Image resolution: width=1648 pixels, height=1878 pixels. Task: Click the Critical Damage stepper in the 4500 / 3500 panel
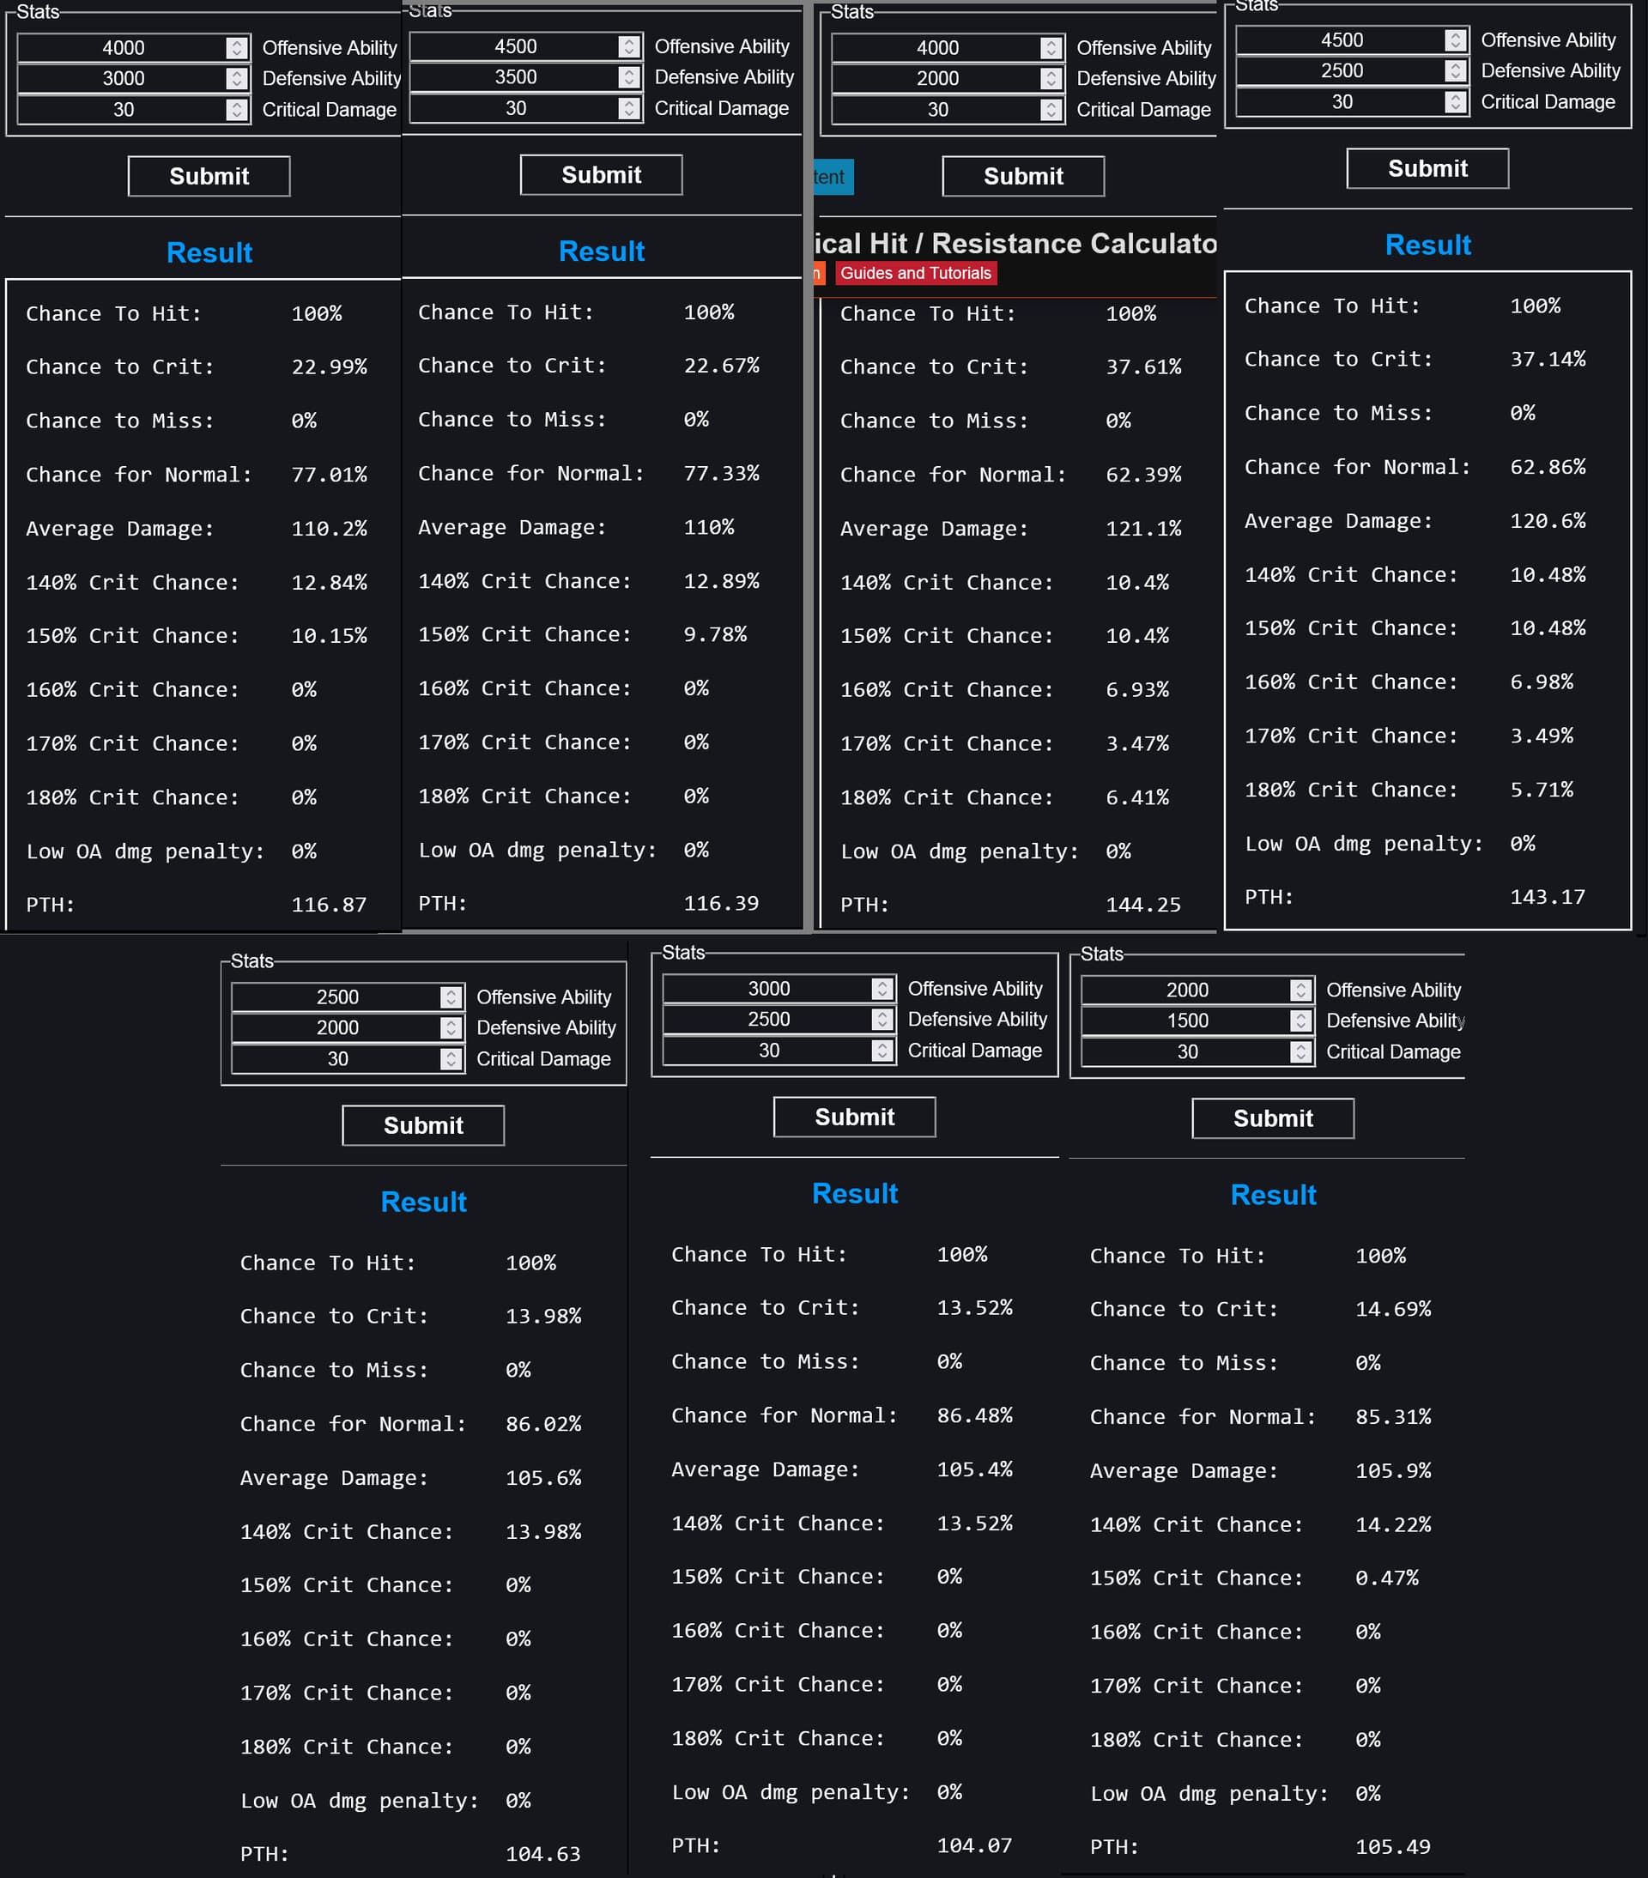click(x=628, y=108)
